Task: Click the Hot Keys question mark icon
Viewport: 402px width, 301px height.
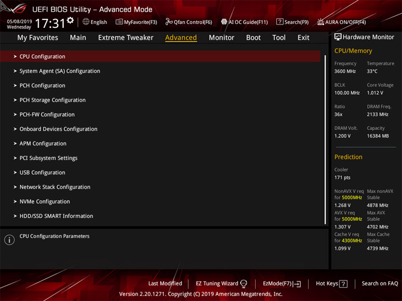Action: 343,284
